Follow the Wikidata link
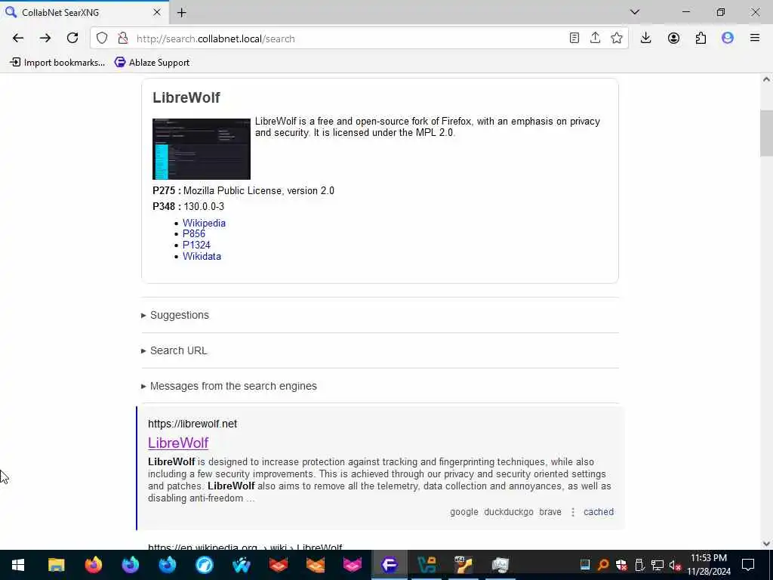Screen dimensions: 773x580 tap(202, 257)
